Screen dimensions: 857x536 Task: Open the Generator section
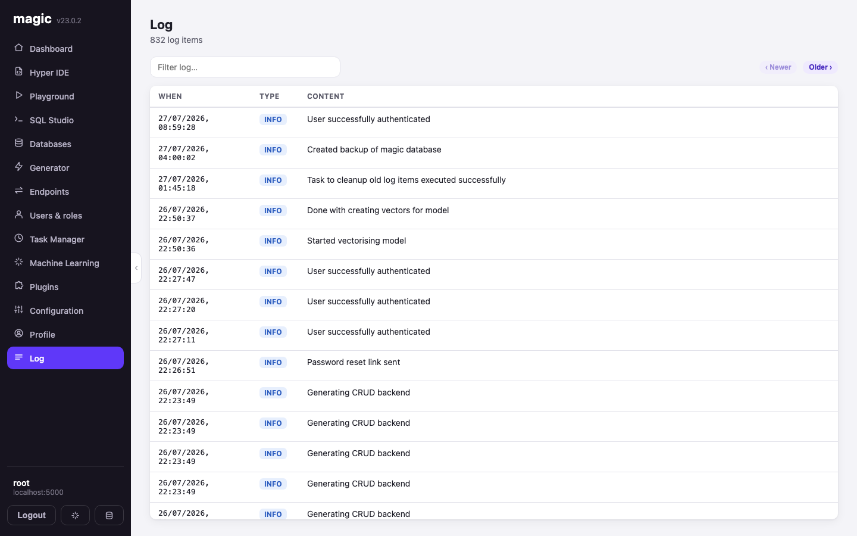pyautogui.click(x=65, y=167)
